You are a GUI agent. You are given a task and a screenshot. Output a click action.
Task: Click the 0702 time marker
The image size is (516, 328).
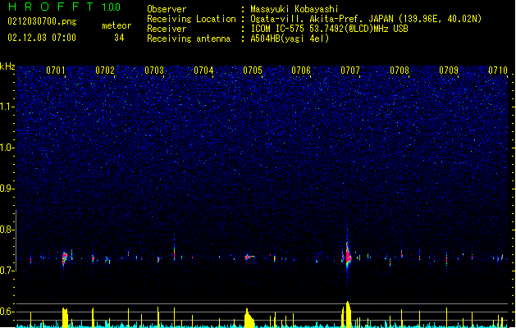(105, 71)
